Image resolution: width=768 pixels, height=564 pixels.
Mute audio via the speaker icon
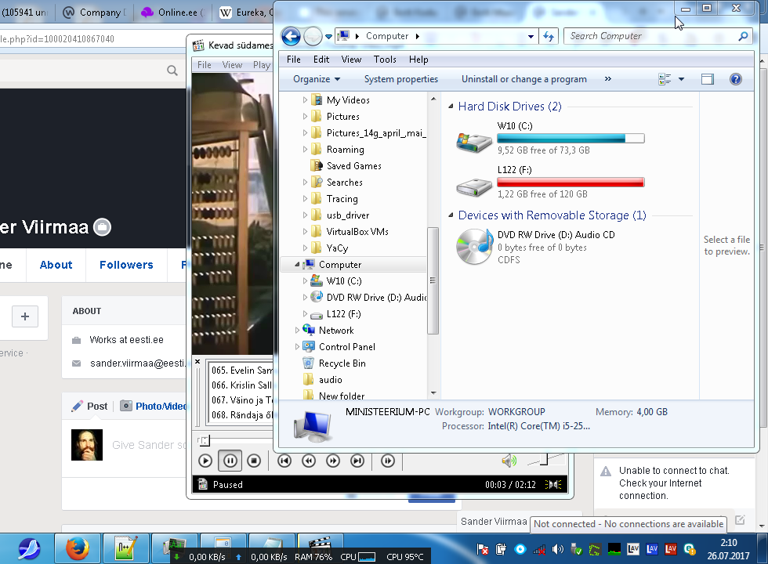click(509, 461)
